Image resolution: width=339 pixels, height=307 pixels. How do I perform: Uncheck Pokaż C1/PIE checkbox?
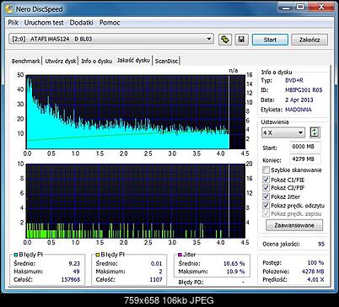(x=266, y=180)
